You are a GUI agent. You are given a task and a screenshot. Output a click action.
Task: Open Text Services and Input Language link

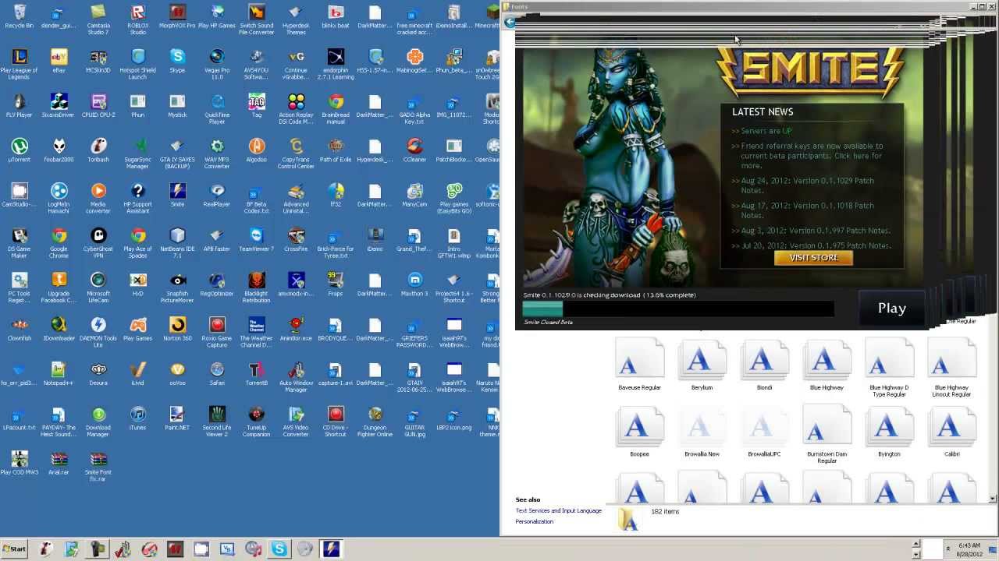559,511
